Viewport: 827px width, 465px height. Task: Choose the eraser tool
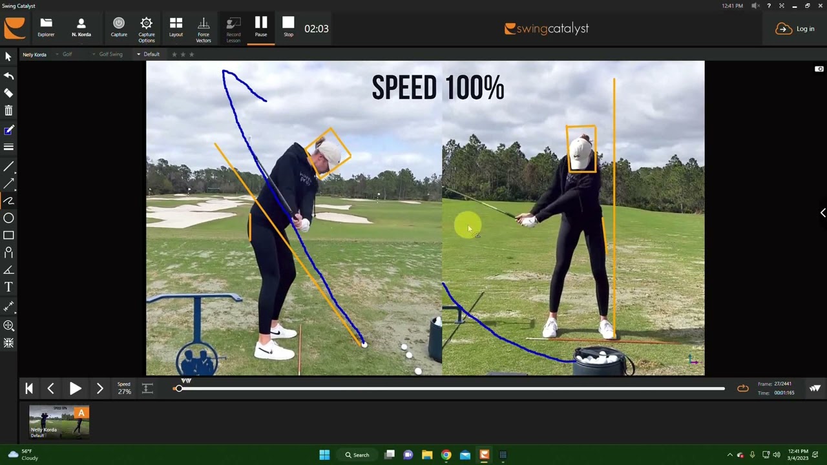[x=8, y=93]
